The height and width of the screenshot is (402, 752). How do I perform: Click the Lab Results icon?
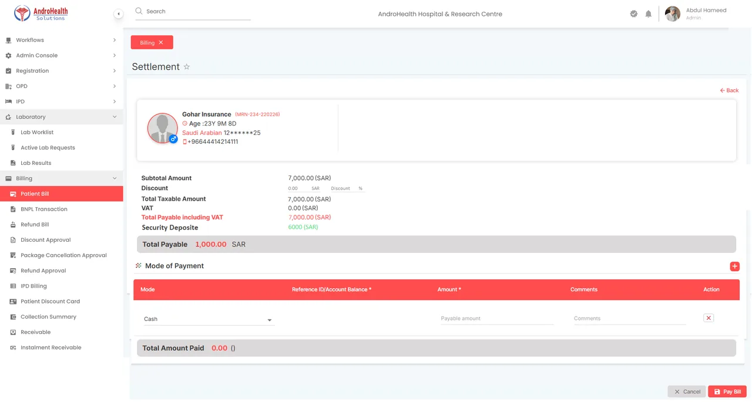click(13, 163)
